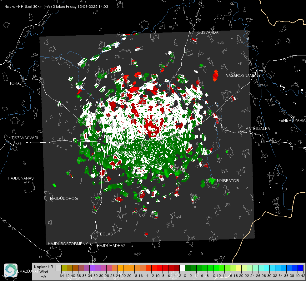Select the deep blue swatch between 40 and 42
The height and width of the screenshot is (281, 306).
301,268
